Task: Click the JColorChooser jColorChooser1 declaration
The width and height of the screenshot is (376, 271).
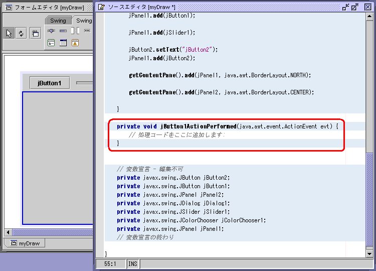Action: click(x=192, y=220)
